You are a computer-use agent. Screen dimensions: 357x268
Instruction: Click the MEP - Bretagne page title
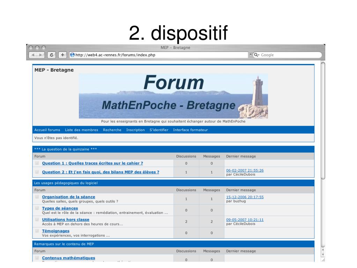coord(54,70)
